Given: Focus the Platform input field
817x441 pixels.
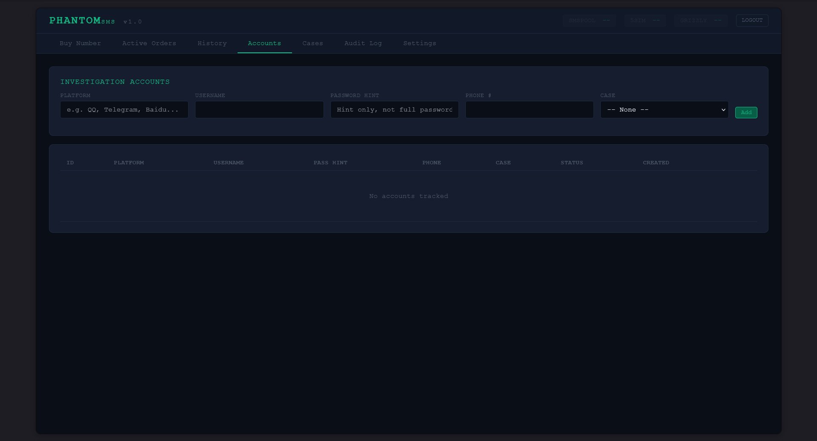Looking at the screenshot, I should 124,110.
